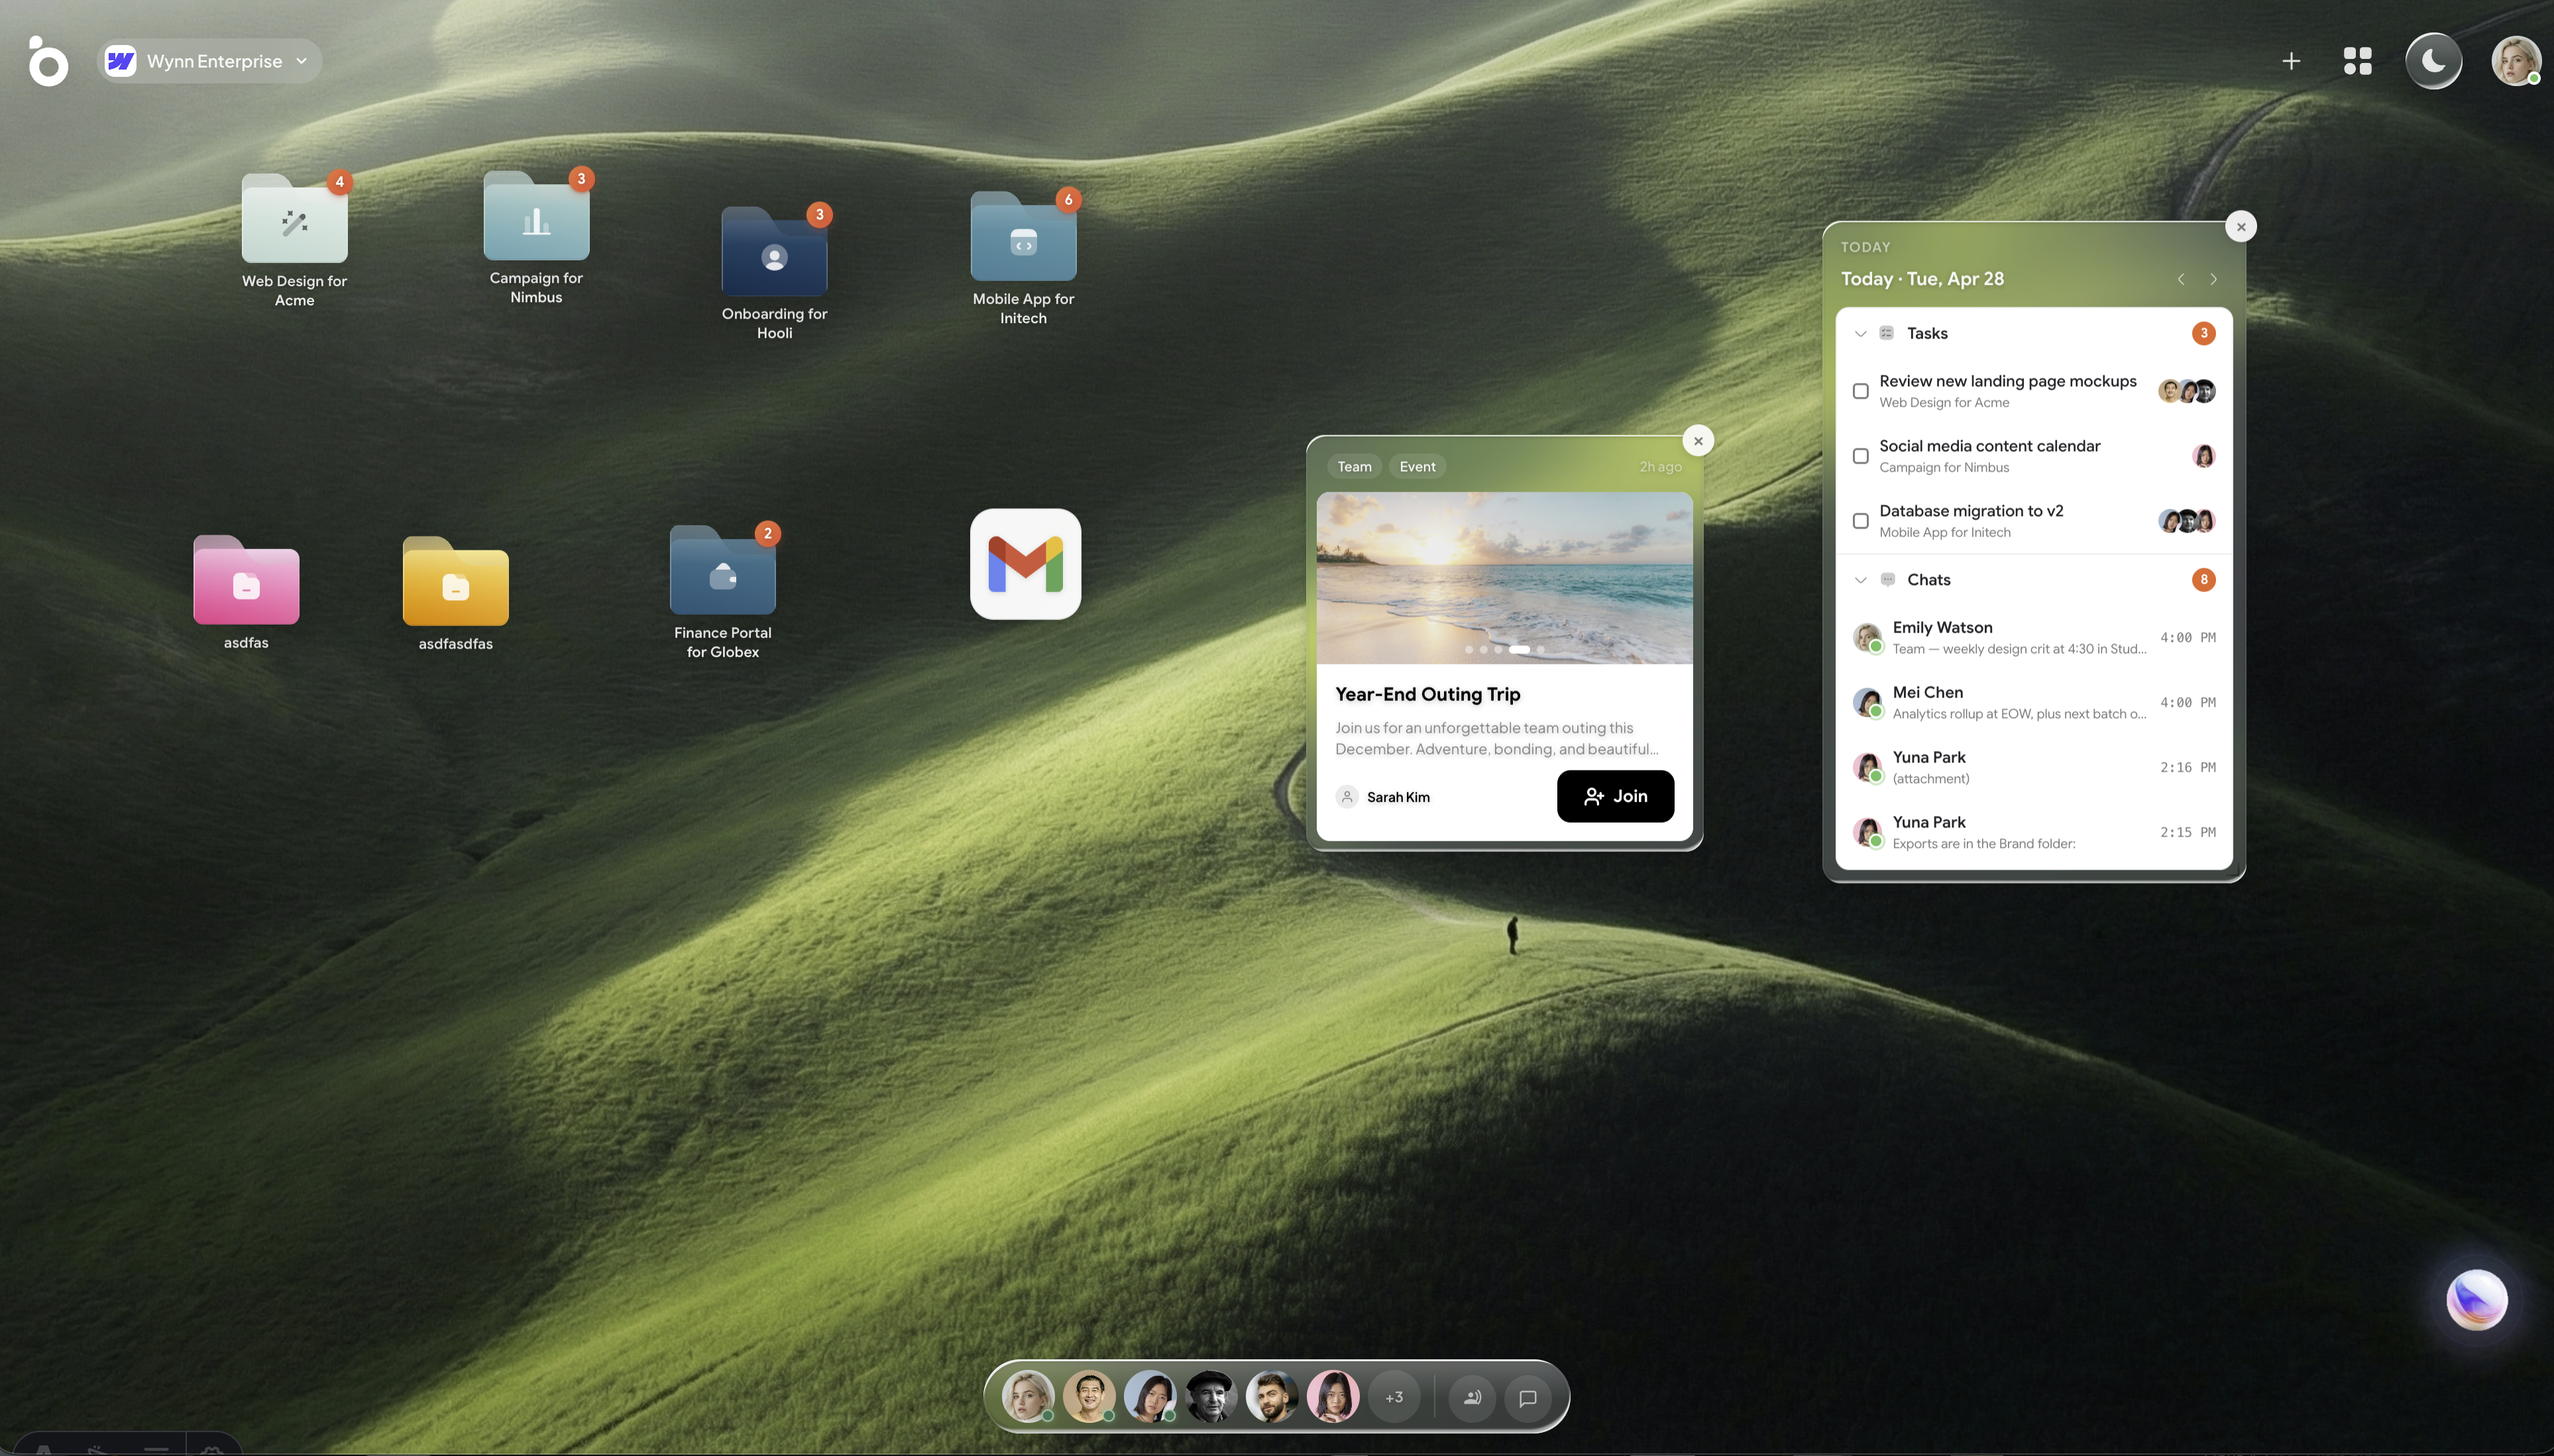Open Mei Chen's chat about analytics rollup

(2034, 702)
